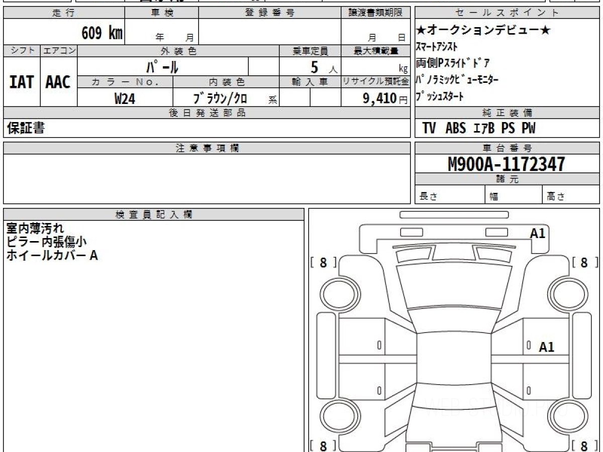Image resolution: width=603 pixels, height=452 pixels.
Task: Click the カラーNo. header cell
Action: point(125,81)
